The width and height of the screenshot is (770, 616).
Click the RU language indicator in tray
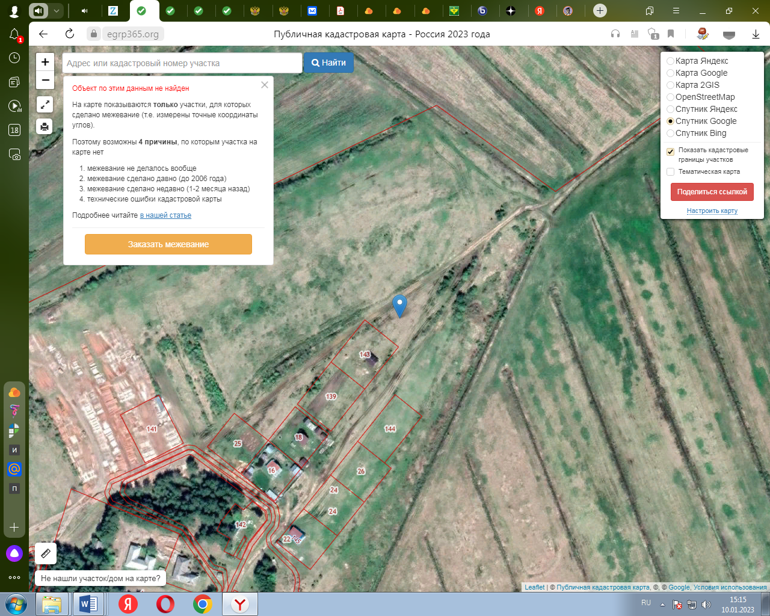(x=646, y=603)
